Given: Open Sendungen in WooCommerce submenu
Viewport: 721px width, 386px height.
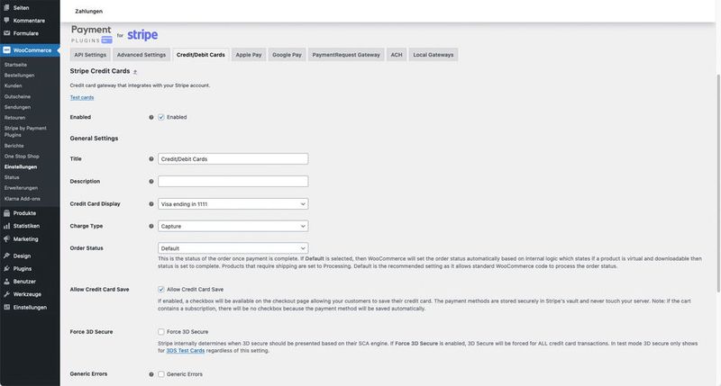Looking at the screenshot, I should (x=17, y=107).
